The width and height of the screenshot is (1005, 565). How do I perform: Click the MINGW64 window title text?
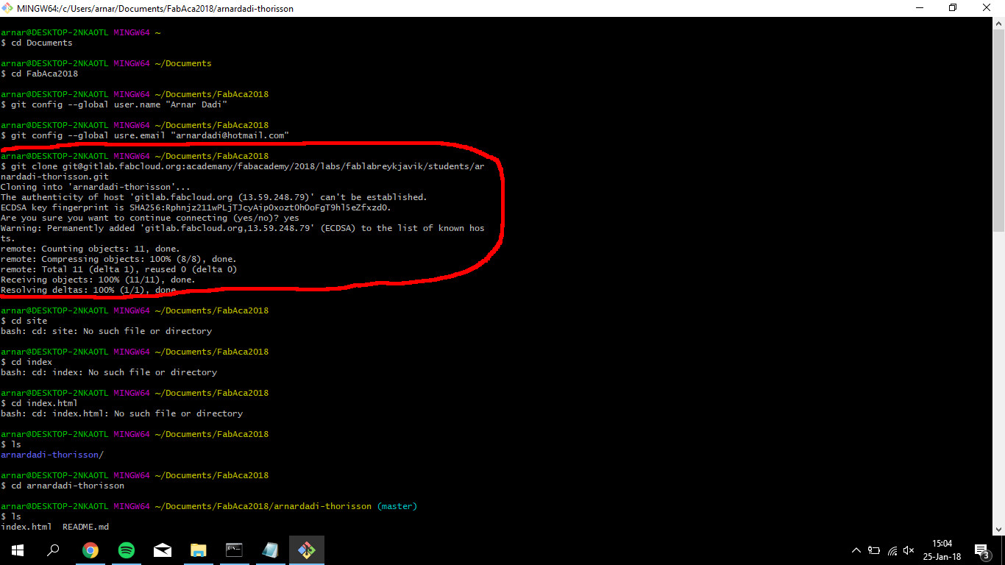[x=155, y=8]
